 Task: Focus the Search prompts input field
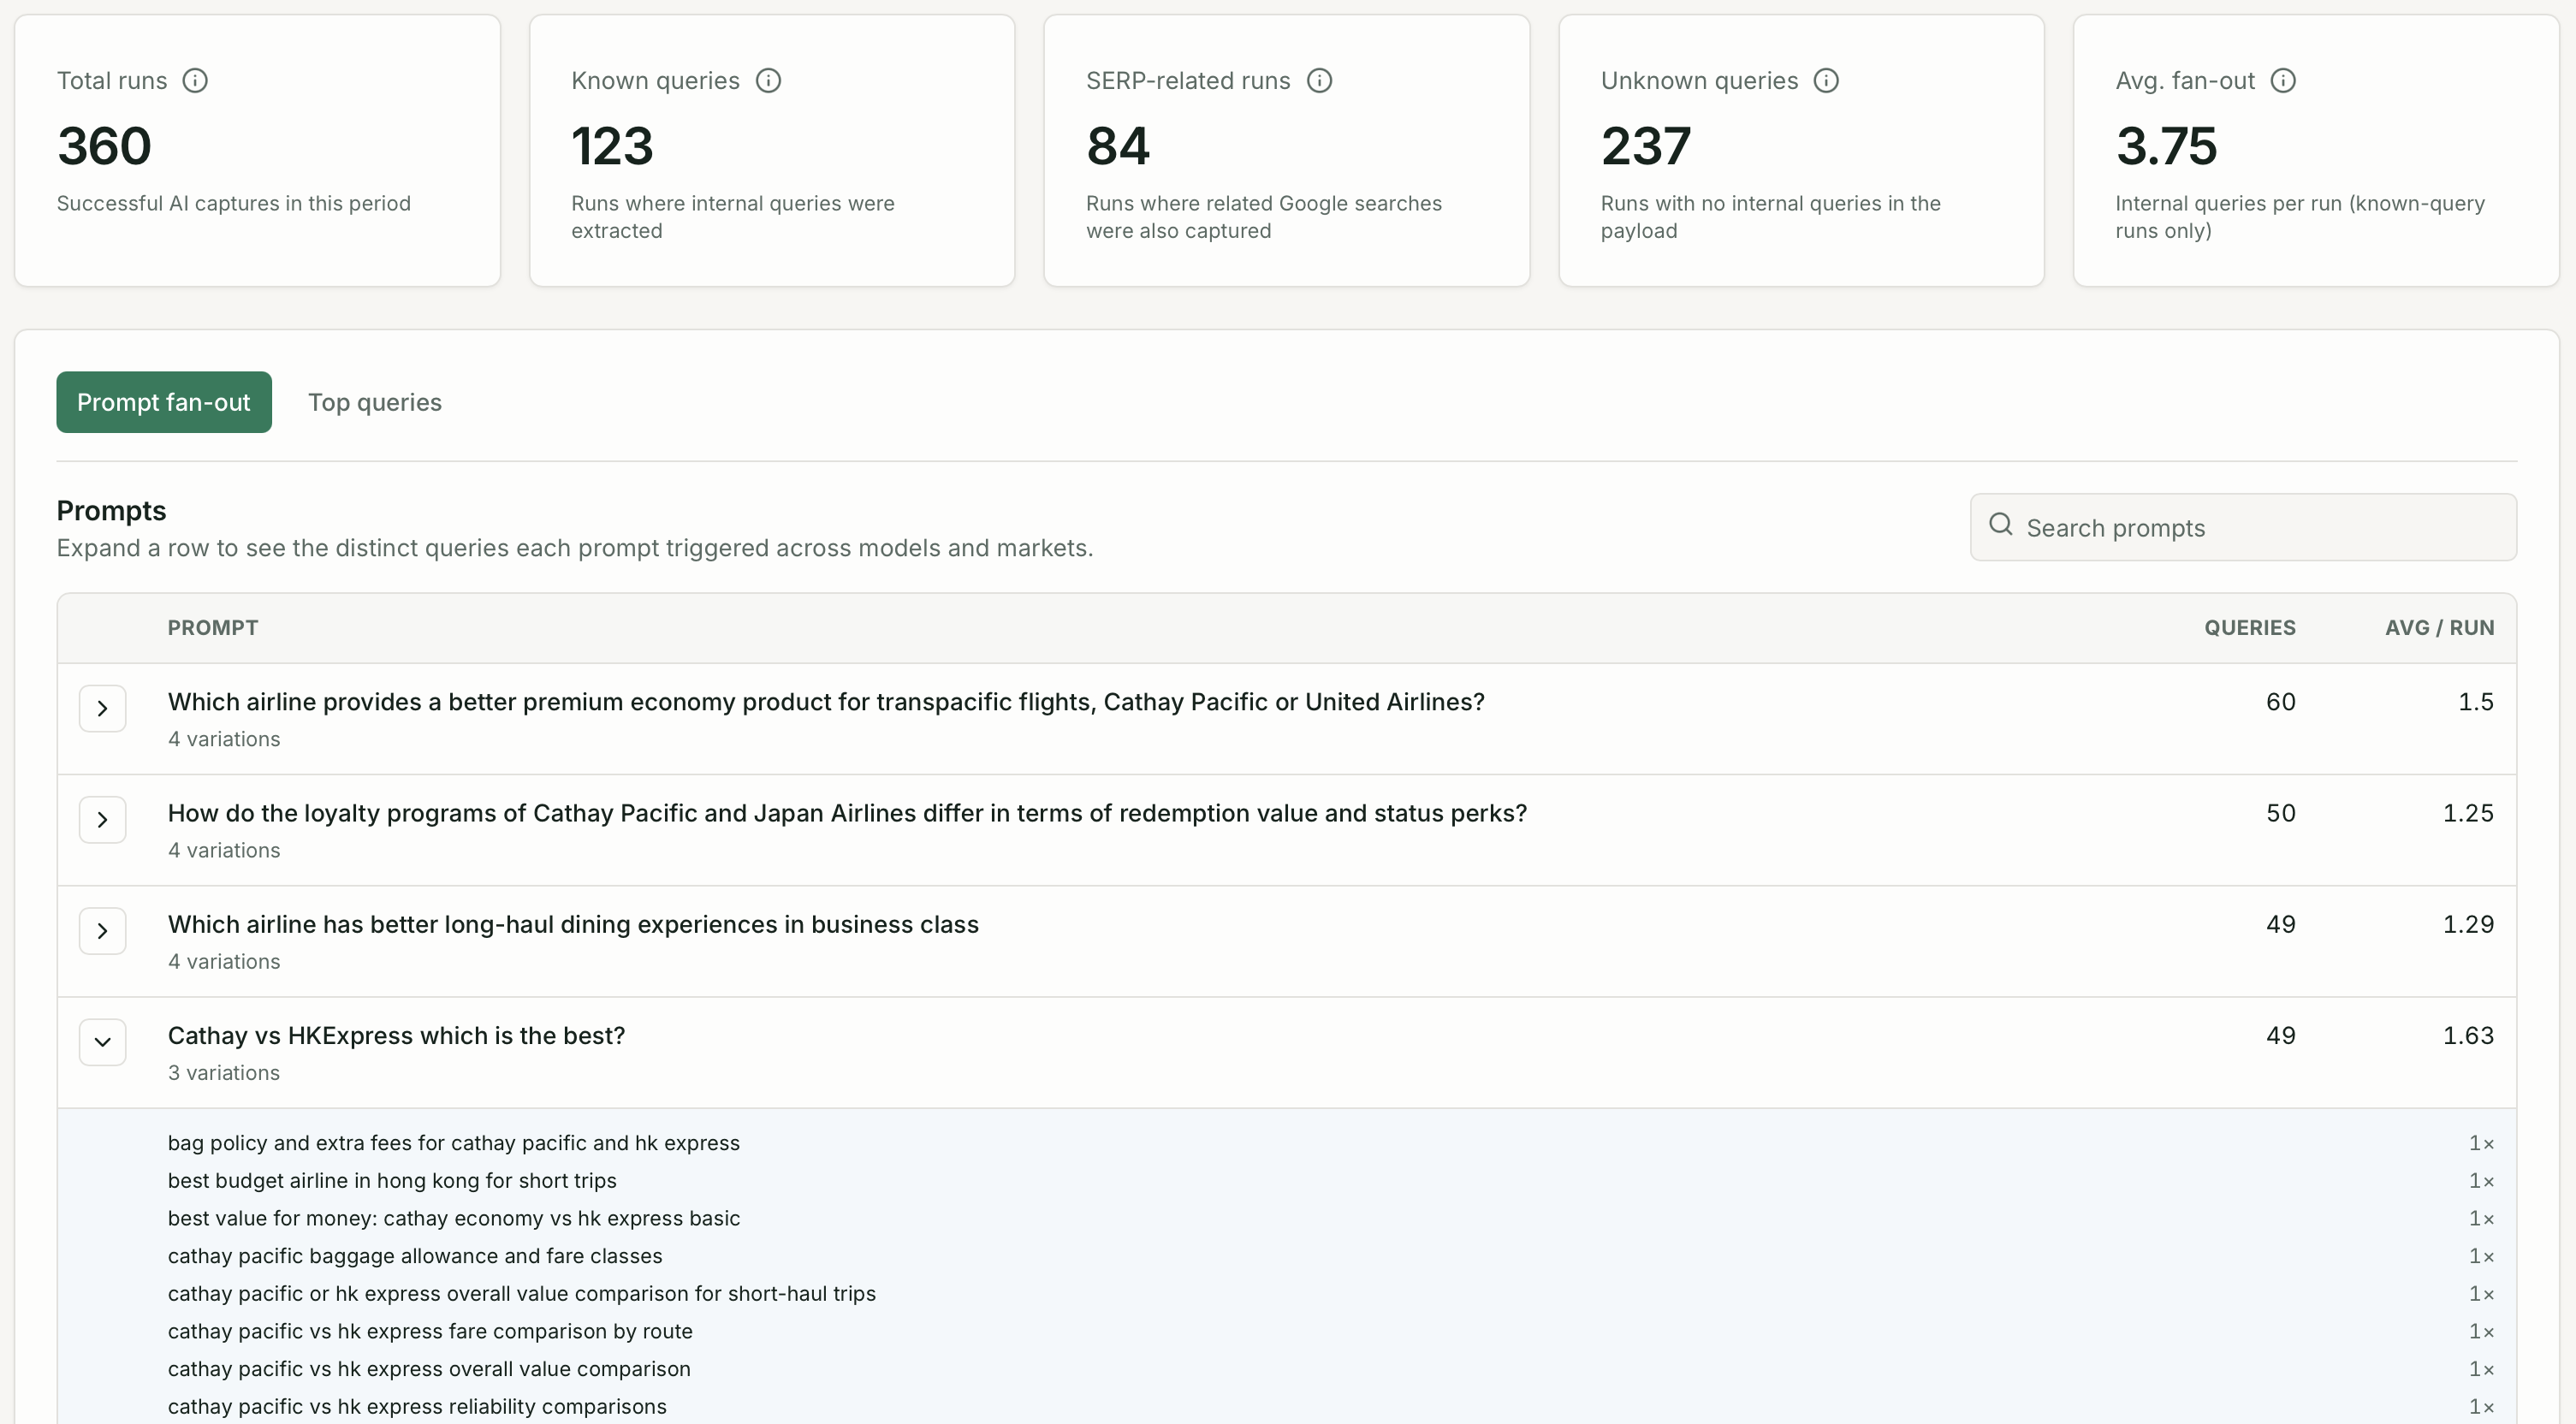pyautogui.click(x=2243, y=527)
